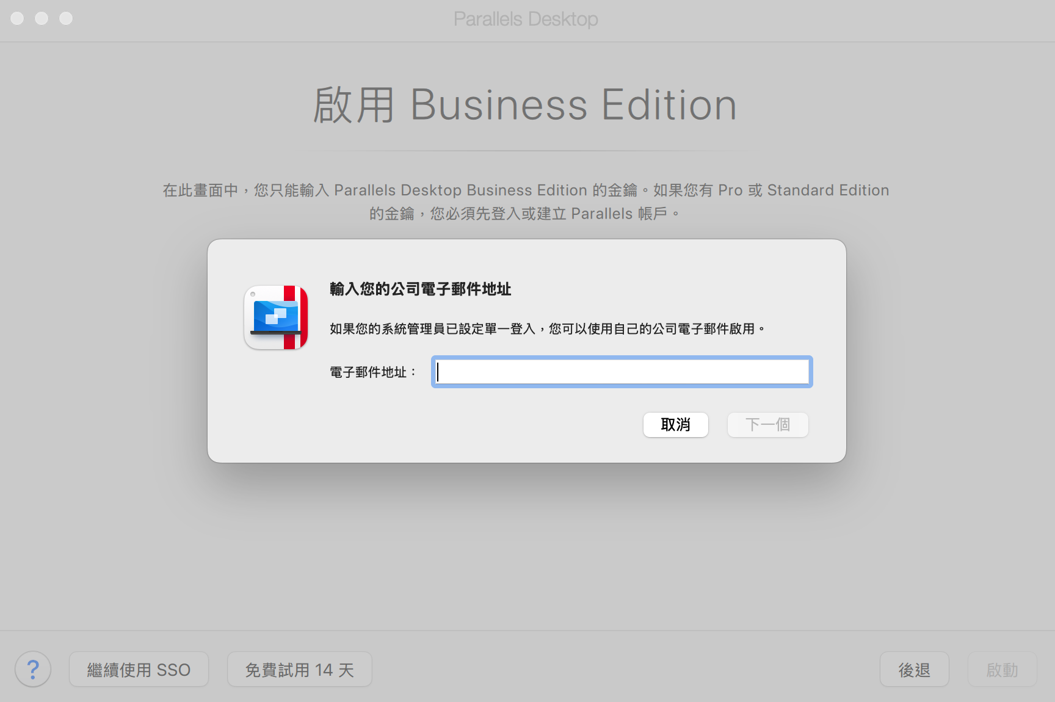The height and width of the screenshot is (702, 1055).
Task: Click the 電子郵件地址： label
Action: (x=373, y=372)
